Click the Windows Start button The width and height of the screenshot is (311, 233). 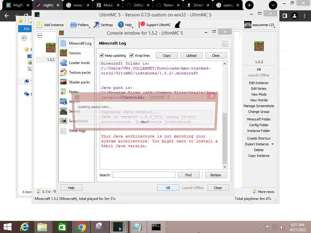[x=8, y=227]
